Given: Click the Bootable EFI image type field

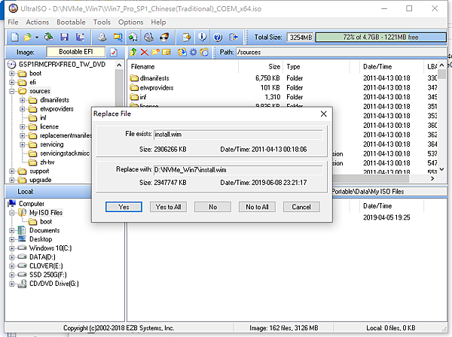Looking at the screenshot, I should (x=76, y=52).
